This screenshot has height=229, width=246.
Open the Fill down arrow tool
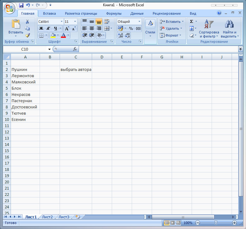[x=191, y=28]
